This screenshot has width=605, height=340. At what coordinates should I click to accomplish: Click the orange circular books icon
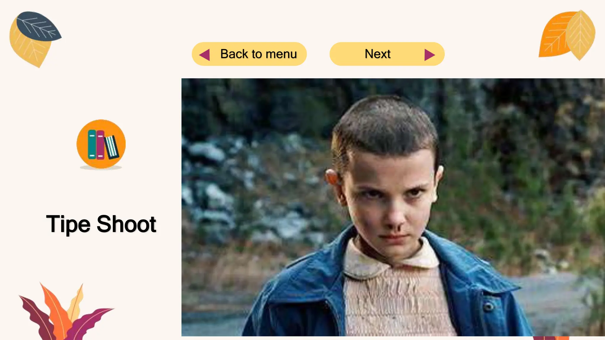101,144
